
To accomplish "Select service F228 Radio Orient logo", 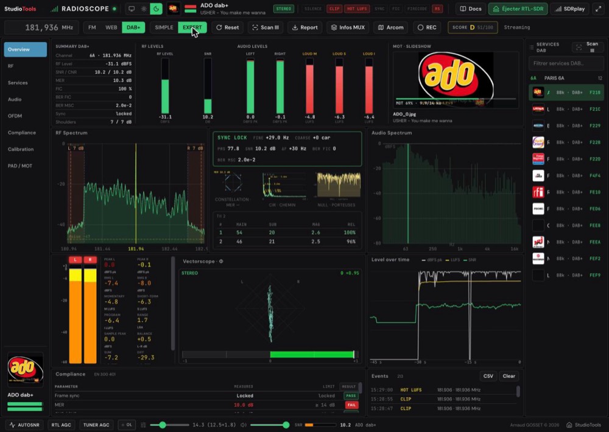I will click(566, 142).
